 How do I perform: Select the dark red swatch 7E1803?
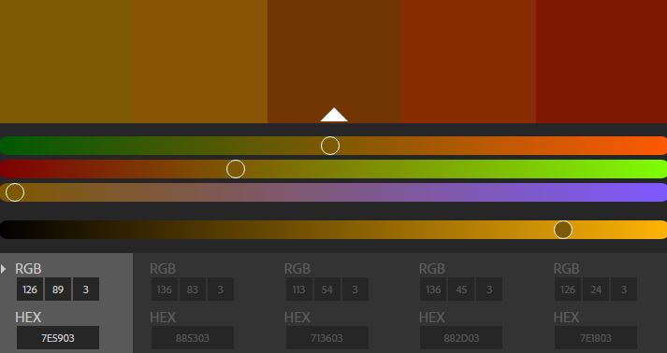pyautogui.click(x=602, y=62)
